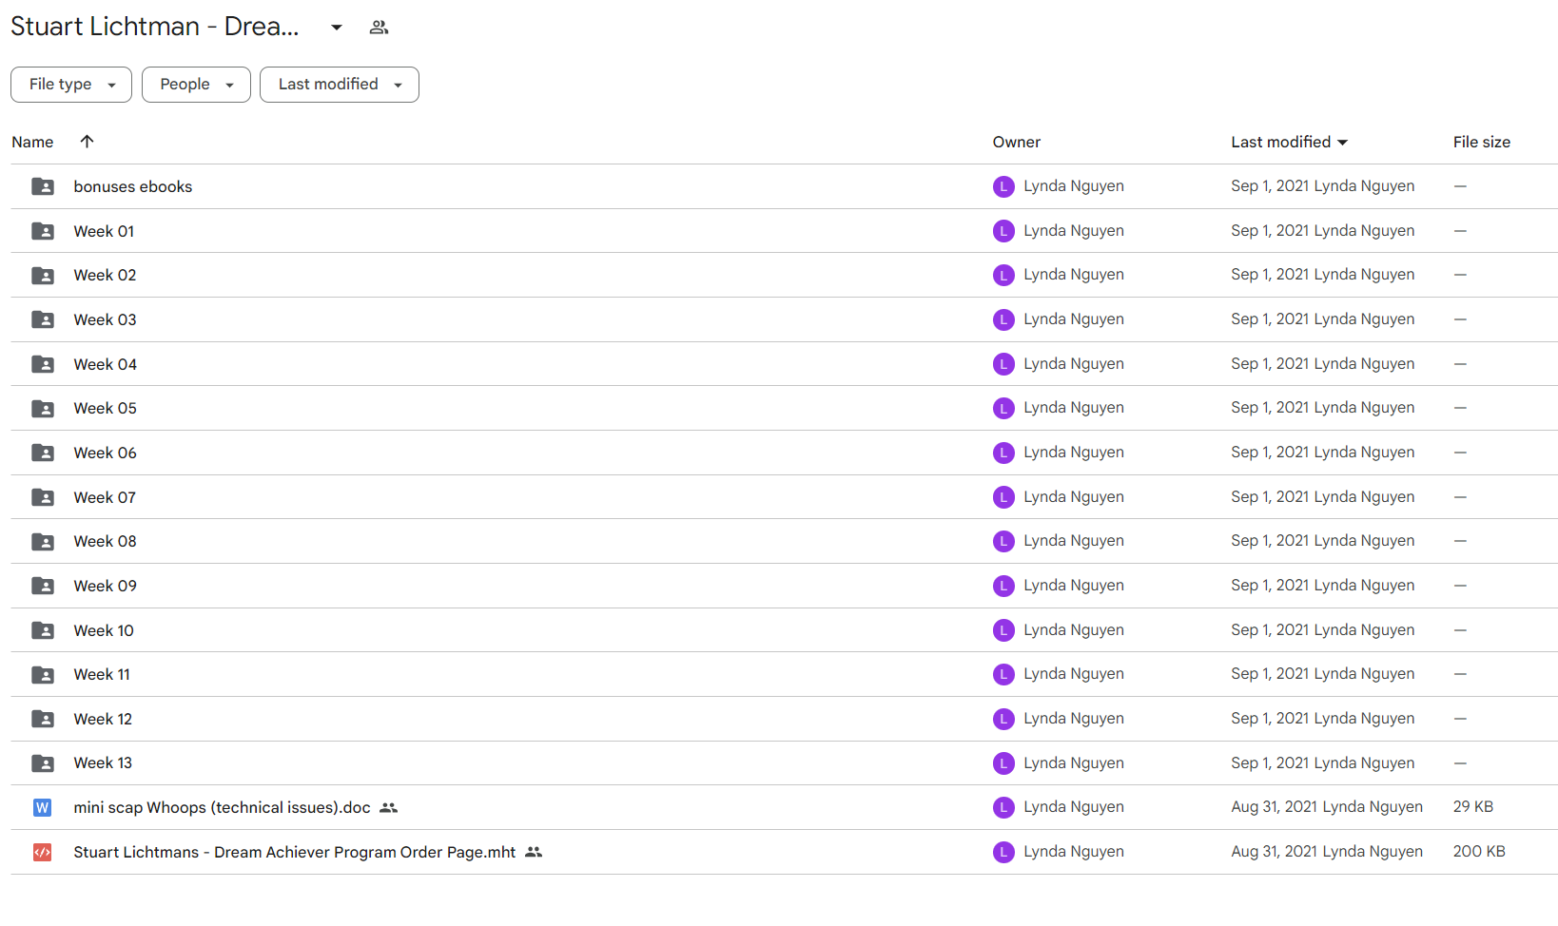Click the File size column header
Screen dimensions: 1558x926
click(x=1481, y=142)
